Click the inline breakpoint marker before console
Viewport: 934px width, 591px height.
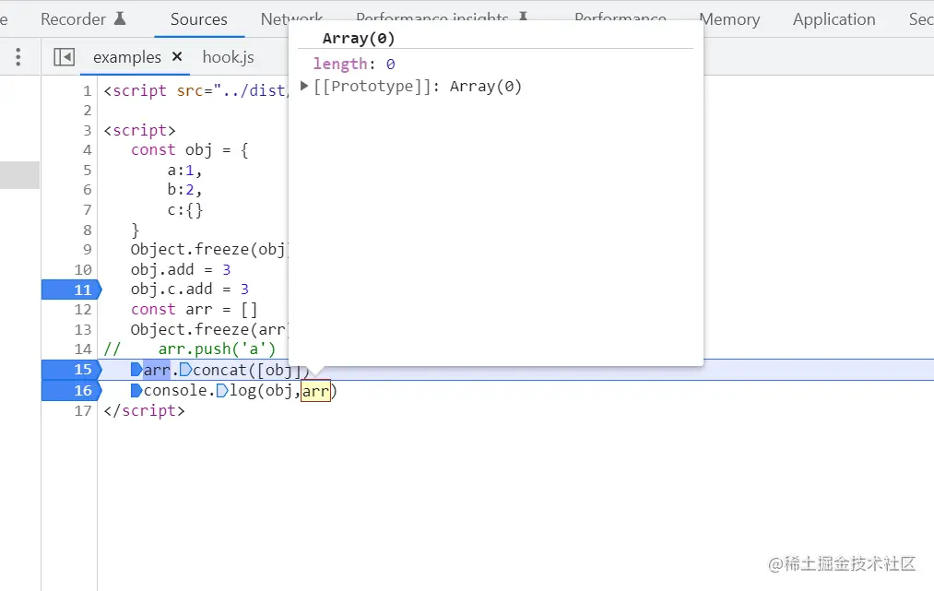136,391
